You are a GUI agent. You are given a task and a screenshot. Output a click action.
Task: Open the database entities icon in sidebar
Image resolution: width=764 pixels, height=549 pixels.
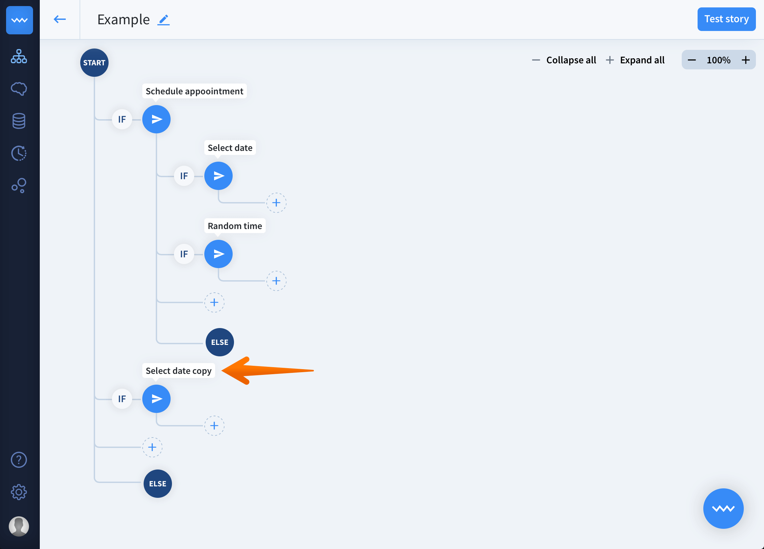click(19, 121)
